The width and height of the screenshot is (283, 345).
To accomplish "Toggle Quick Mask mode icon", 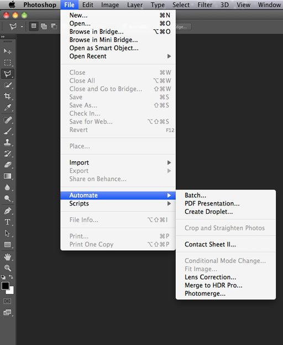I will coord(7,301).
